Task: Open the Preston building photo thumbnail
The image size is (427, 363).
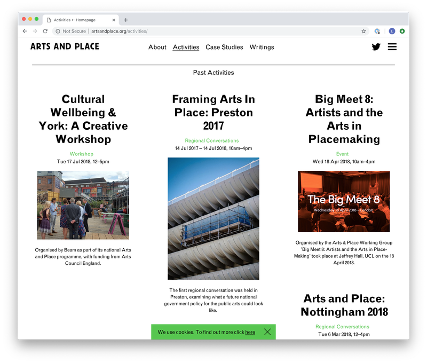Action: click(213, 218)
